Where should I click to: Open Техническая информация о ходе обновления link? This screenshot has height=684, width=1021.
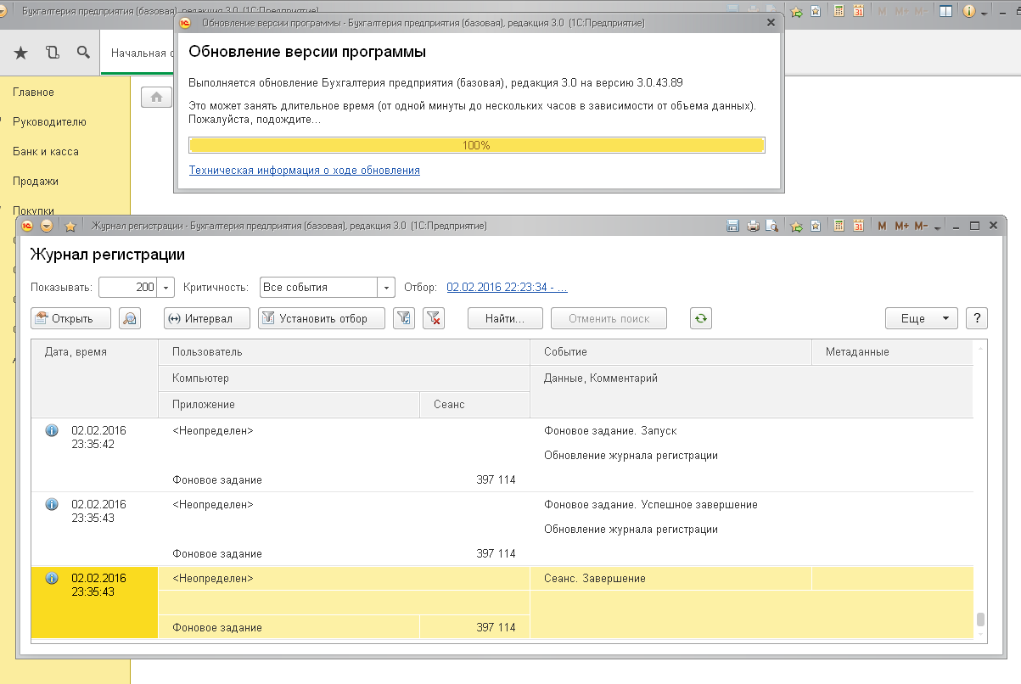304,170
